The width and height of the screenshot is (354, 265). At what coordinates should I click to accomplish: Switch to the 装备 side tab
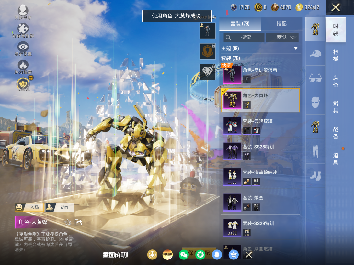tap(336, 81)
